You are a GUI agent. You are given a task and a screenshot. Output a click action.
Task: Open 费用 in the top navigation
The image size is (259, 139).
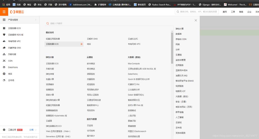coord(225,12)
